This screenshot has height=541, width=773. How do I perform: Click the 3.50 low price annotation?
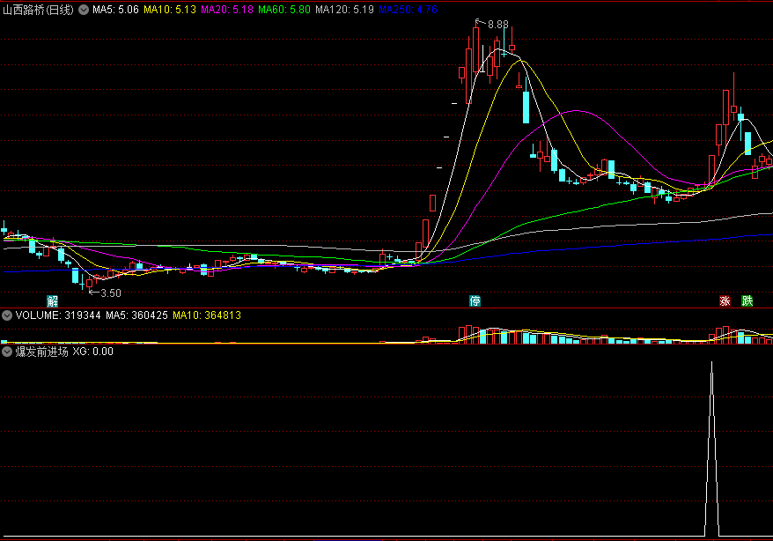(x=111, y=293)
